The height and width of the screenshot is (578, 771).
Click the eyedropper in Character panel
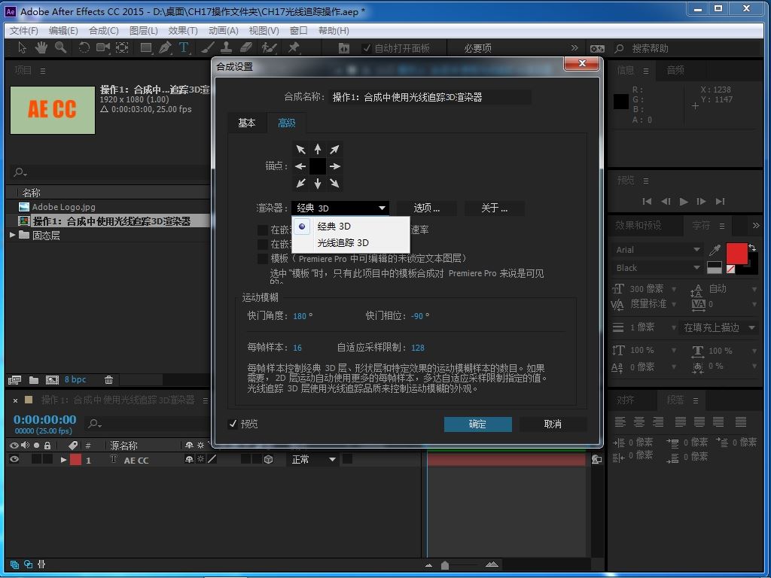point(715,250)
